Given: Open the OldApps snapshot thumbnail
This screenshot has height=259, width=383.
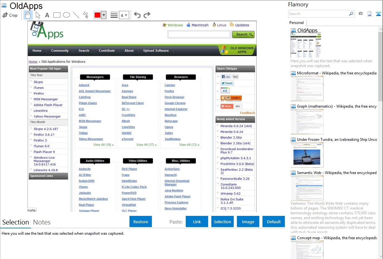Looking at the screenshot, I should [306, 45].
